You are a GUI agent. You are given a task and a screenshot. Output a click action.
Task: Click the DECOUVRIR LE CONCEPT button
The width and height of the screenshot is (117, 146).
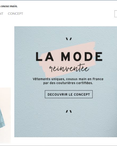coord(69,94)
